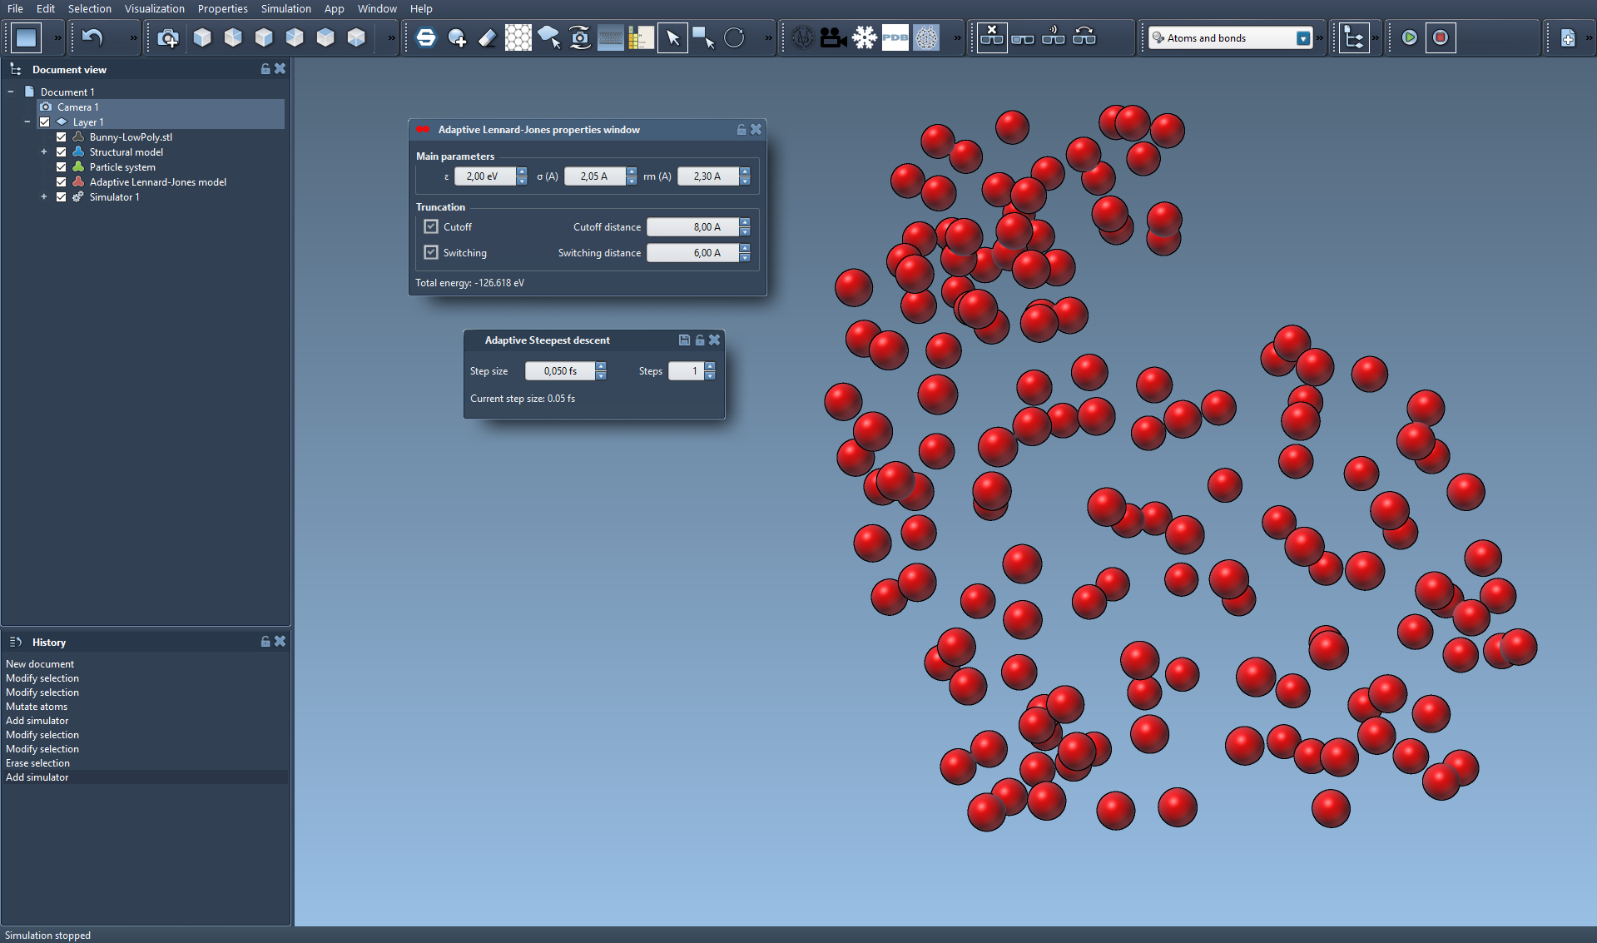Open the Atoms and bonds dropdown
Image resolution: width=1597 pixels, height=943 pixels.
[1302, 38]
